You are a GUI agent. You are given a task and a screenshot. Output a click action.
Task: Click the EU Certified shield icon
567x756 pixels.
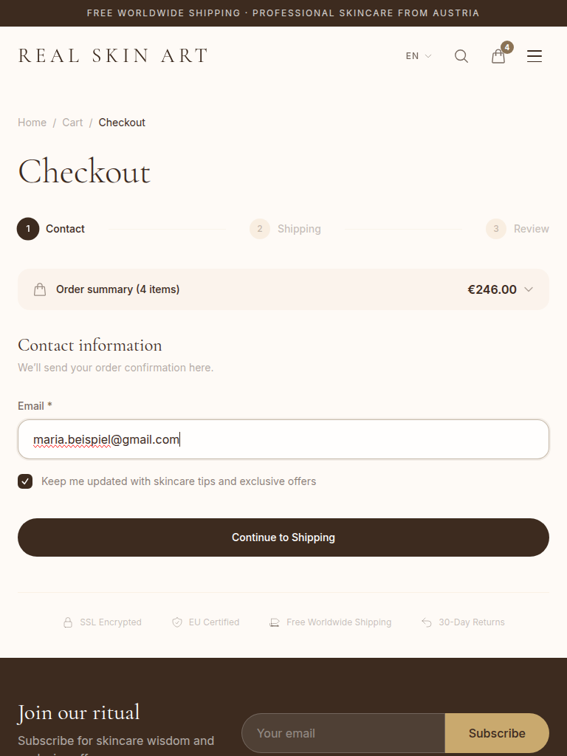point(177,622)
